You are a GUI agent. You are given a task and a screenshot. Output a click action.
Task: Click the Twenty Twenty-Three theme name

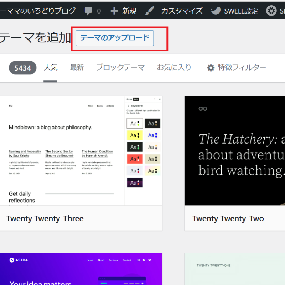[45, 218]
